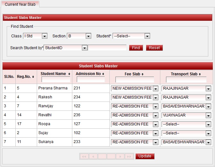Click the search text field beside StudentID
The height and width of the screenshot is (167, 215).
(x=107, y=48)
